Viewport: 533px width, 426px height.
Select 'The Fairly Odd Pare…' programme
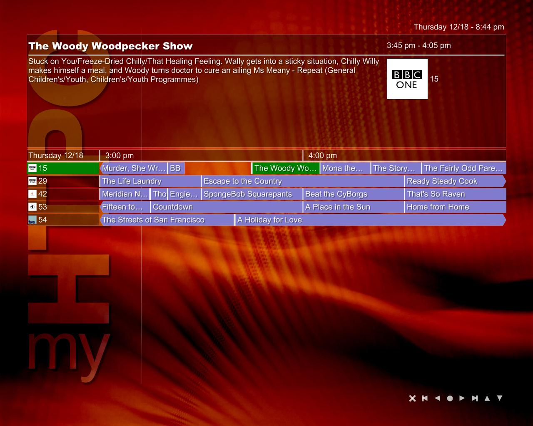(x=464, y=168)
